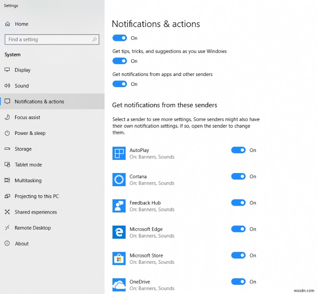Click the Cortana app icon
The image size is (318, 294).
tap(119, 179)
